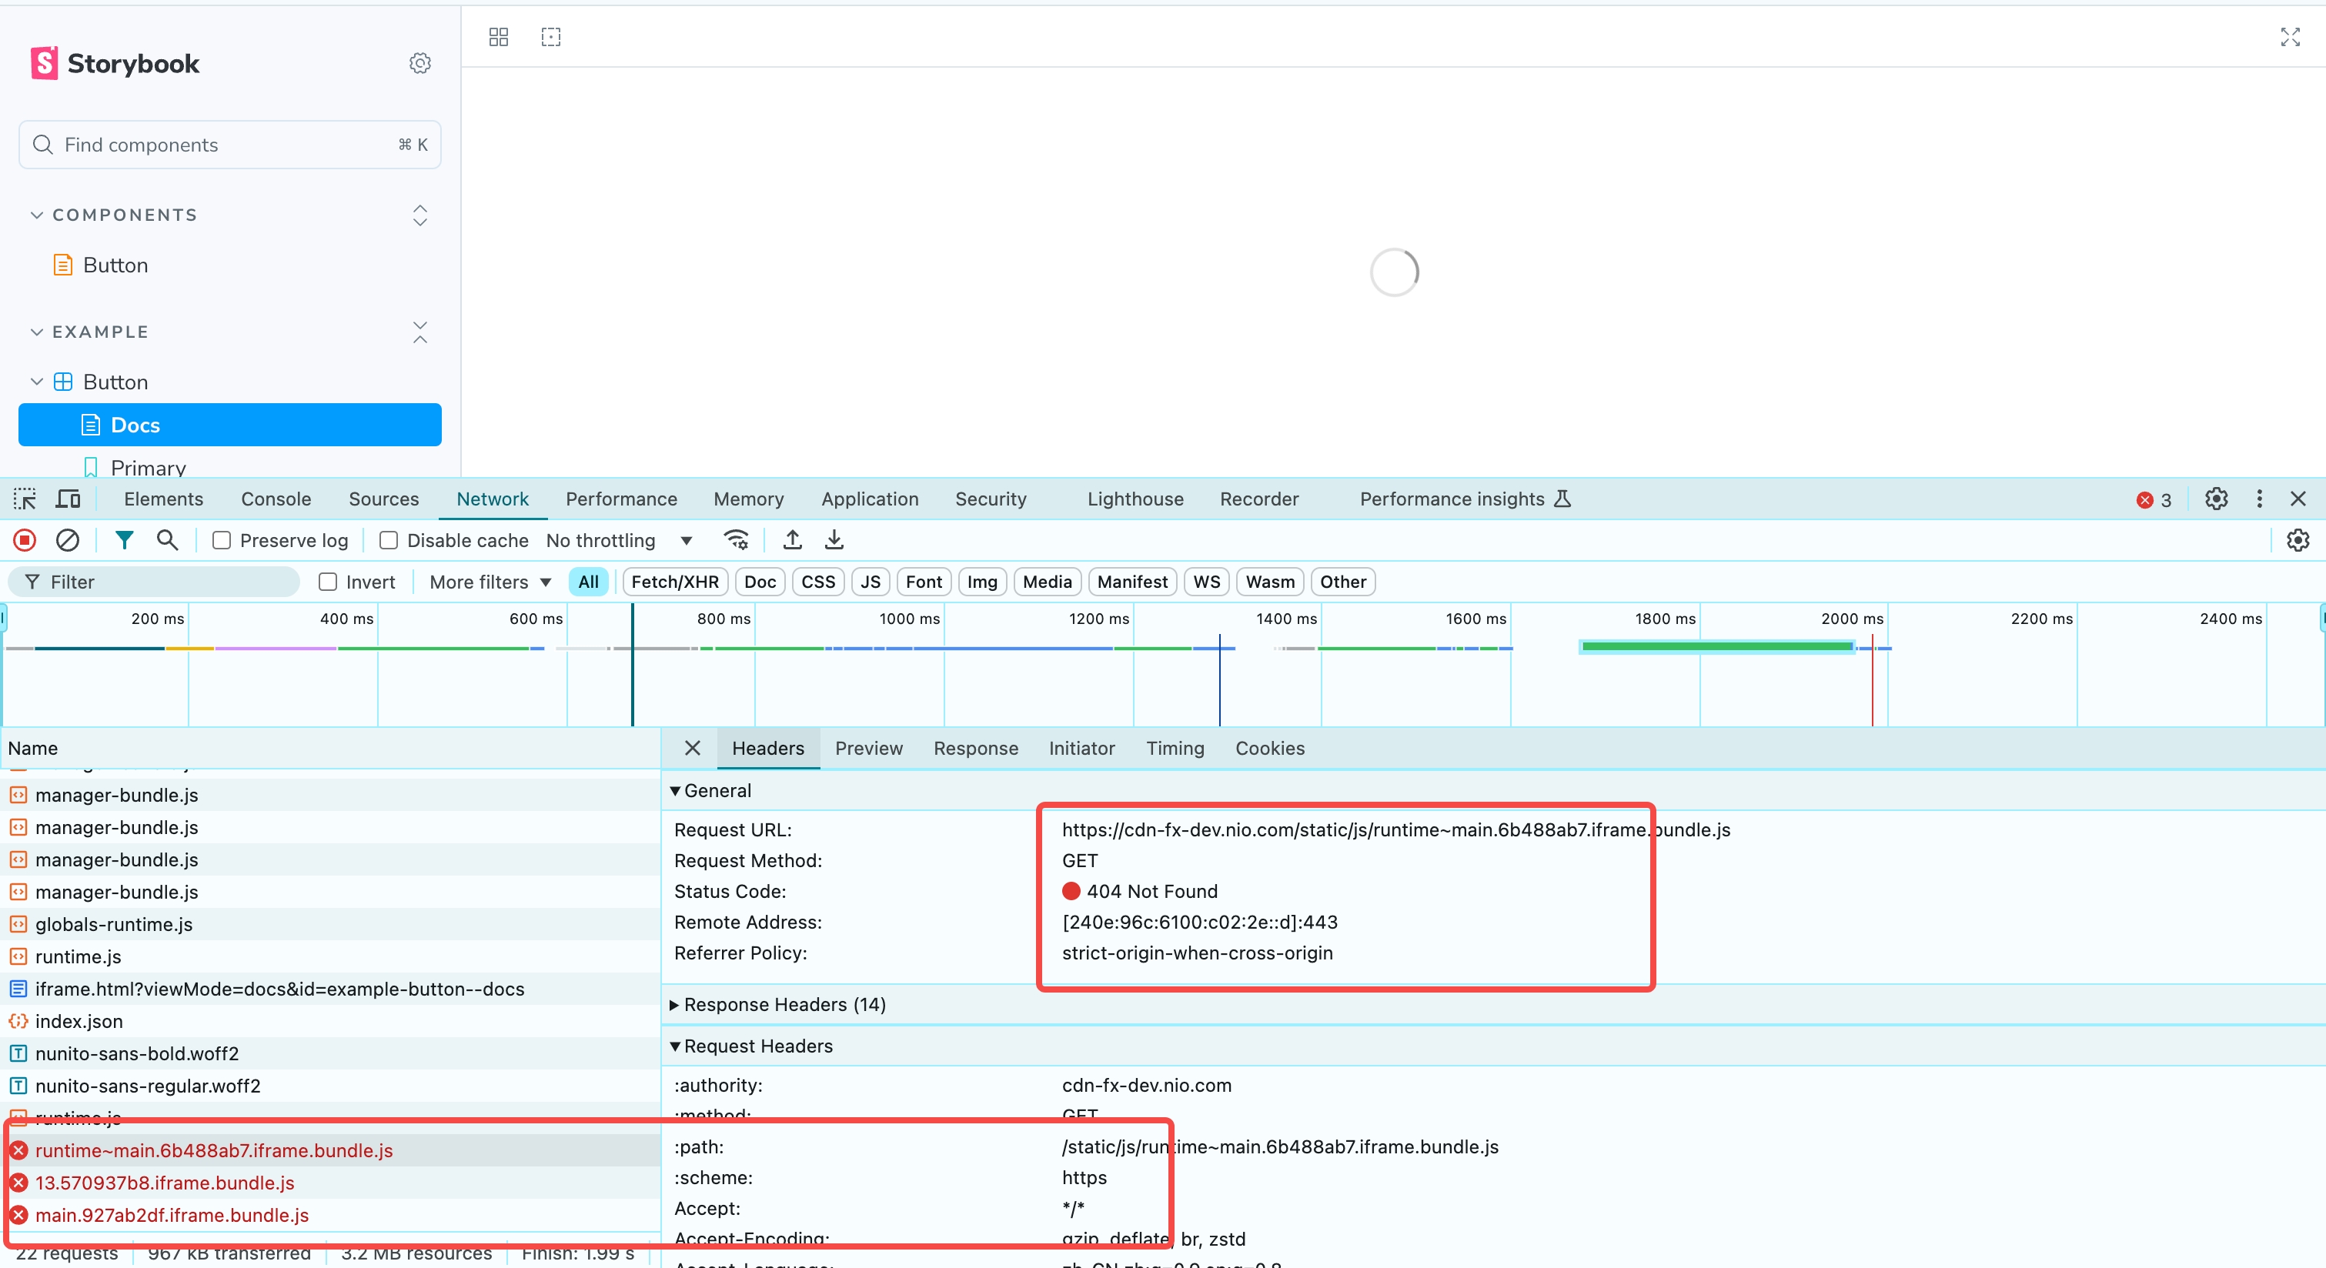2326x1268 pixels.
Task: Open Storybook settings gear icon
Action: (x=420, y=63)
